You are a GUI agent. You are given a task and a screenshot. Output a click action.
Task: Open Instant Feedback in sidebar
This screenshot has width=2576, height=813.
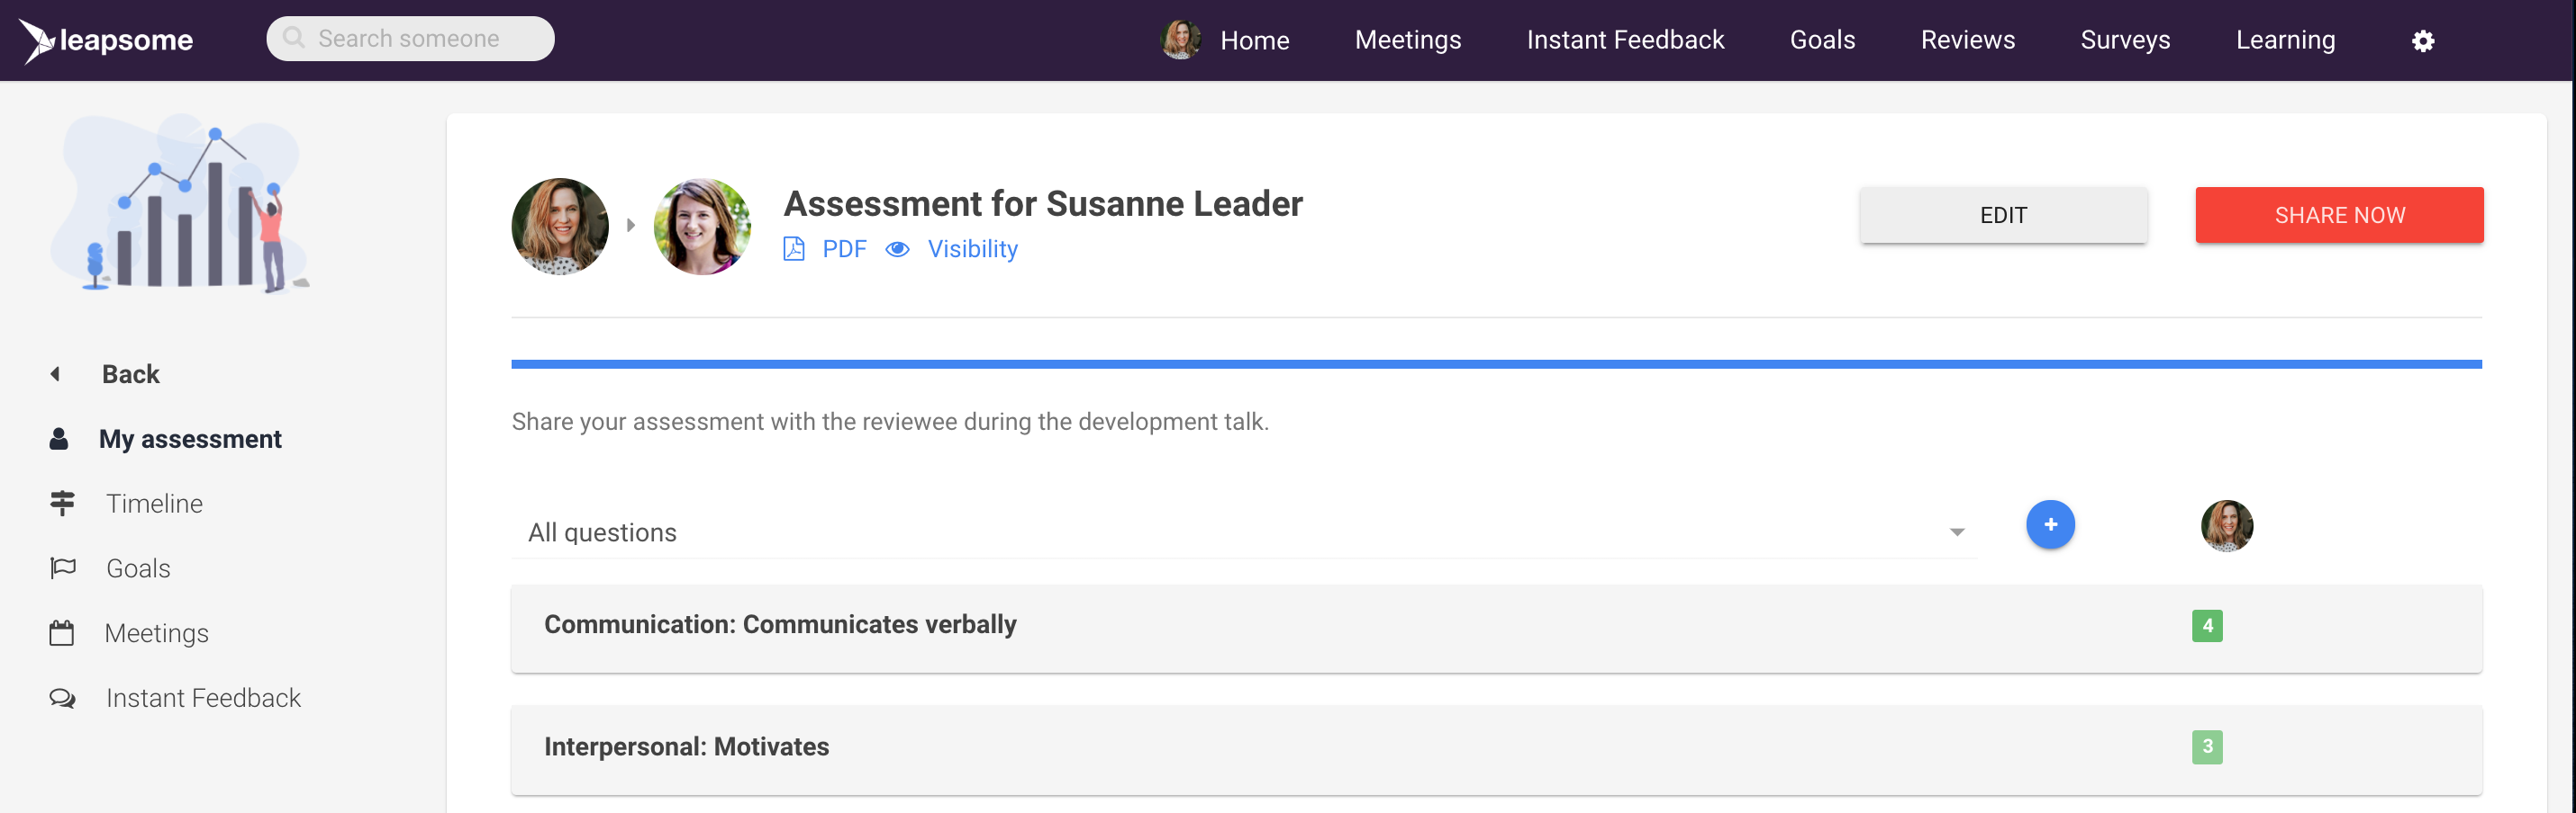pyautogui.click(x=203, y=697)
